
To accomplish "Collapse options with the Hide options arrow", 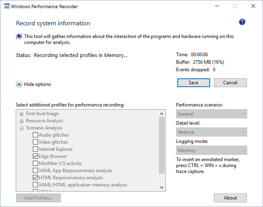I will (x=19, y=84).
